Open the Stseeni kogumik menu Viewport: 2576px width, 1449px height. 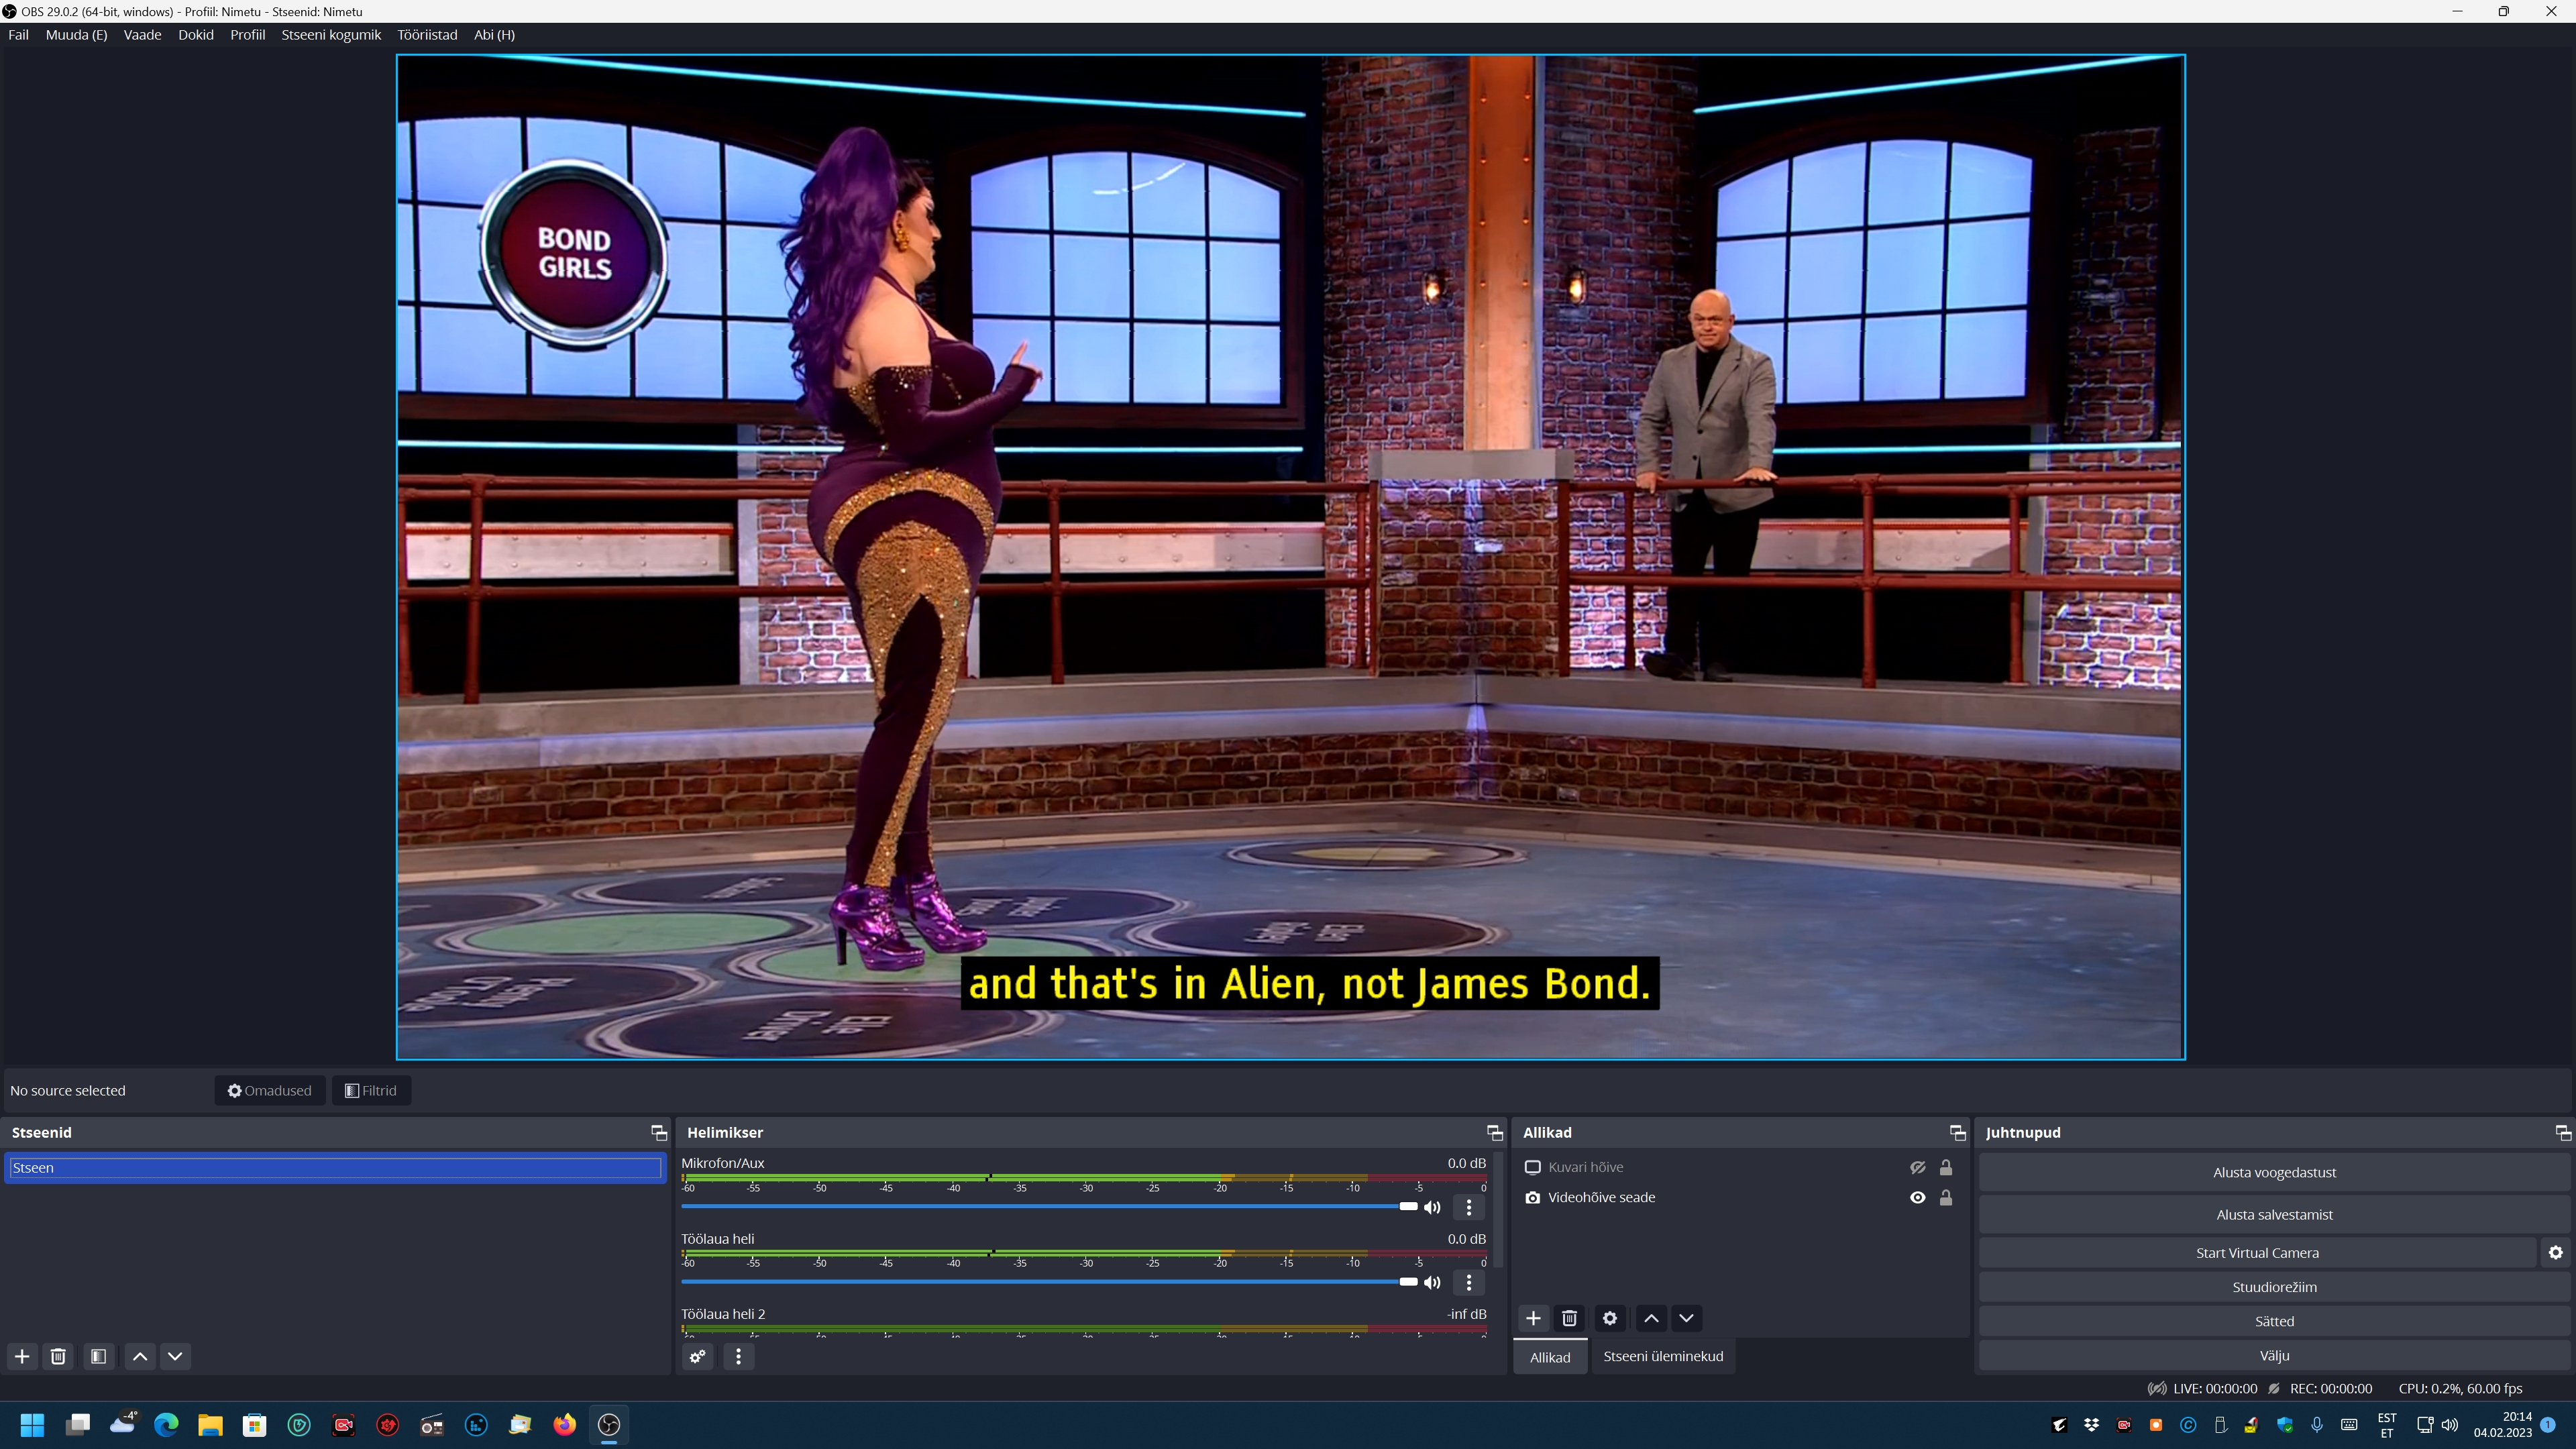[x=331, y=35]
